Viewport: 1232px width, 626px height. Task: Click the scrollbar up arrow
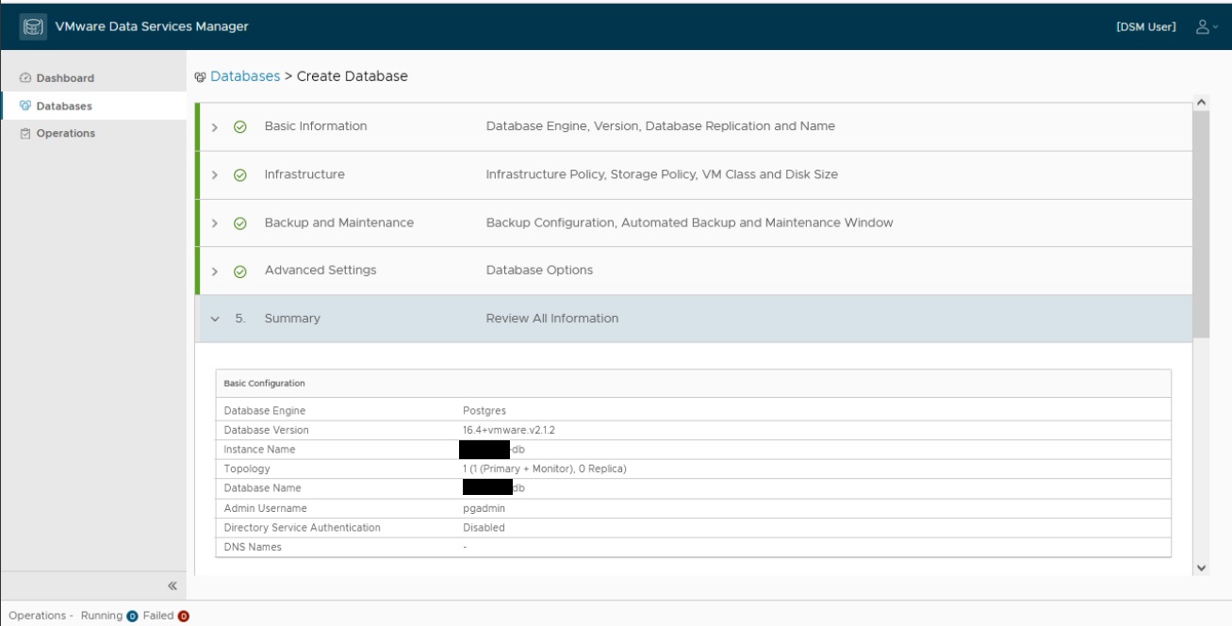click(x=1201, y=102)
